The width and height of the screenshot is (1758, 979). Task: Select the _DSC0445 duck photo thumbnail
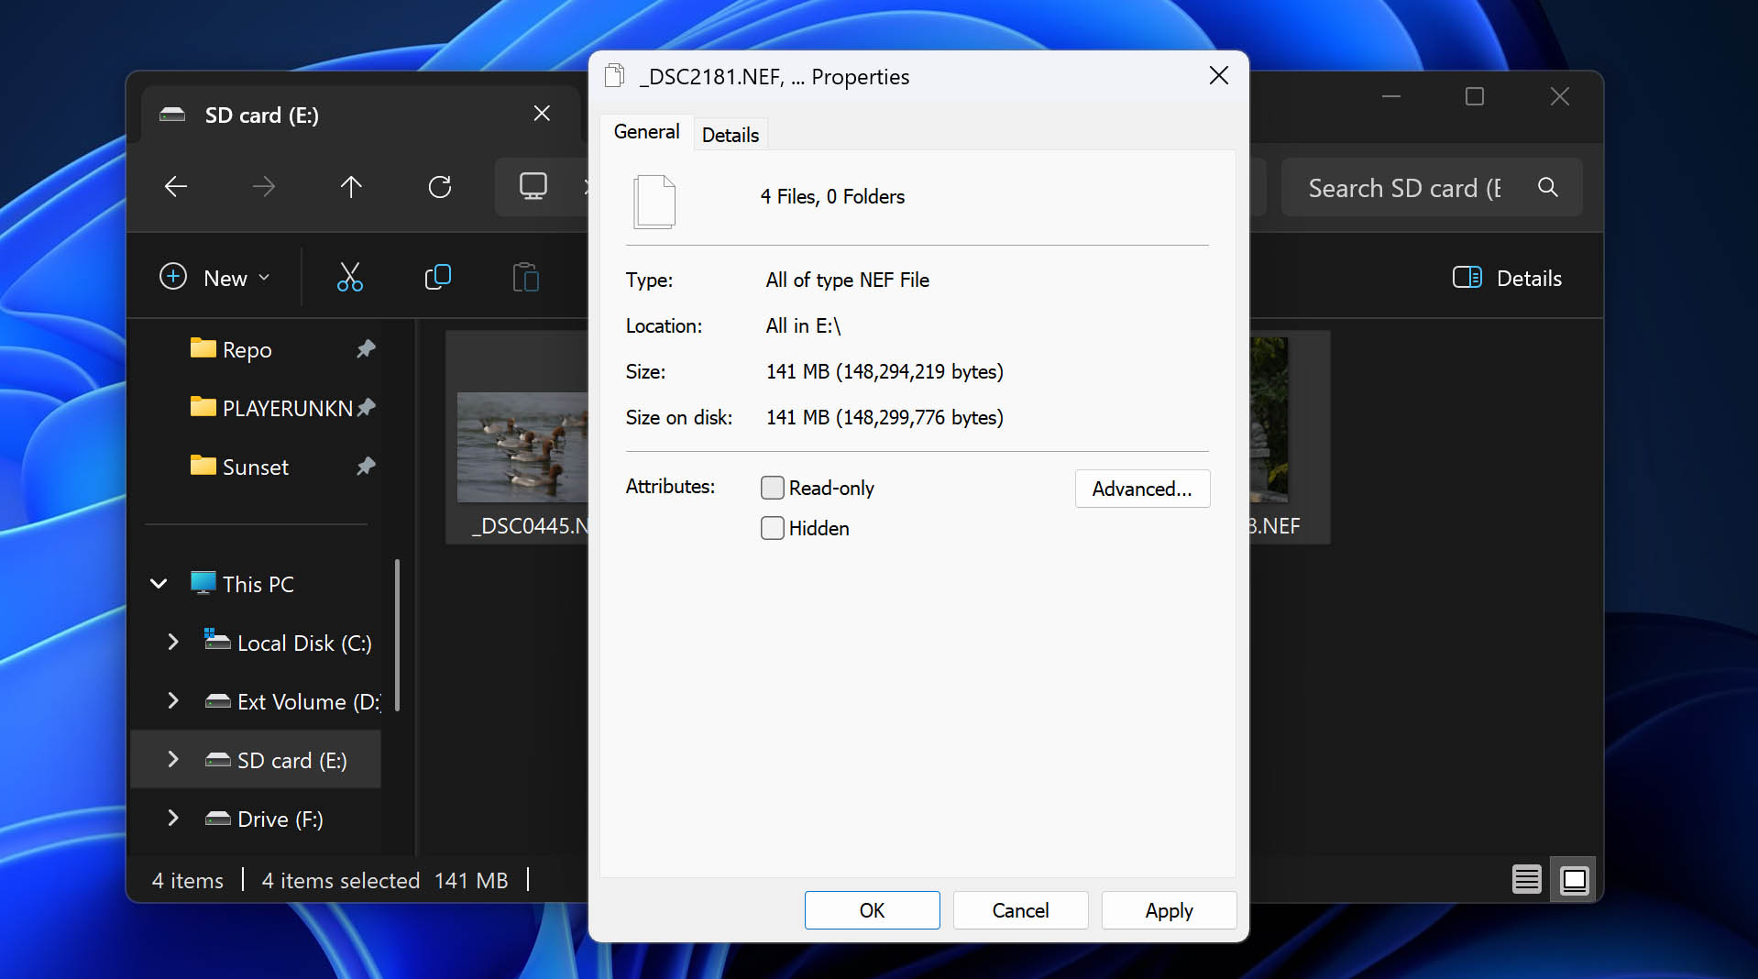(521, 447)
